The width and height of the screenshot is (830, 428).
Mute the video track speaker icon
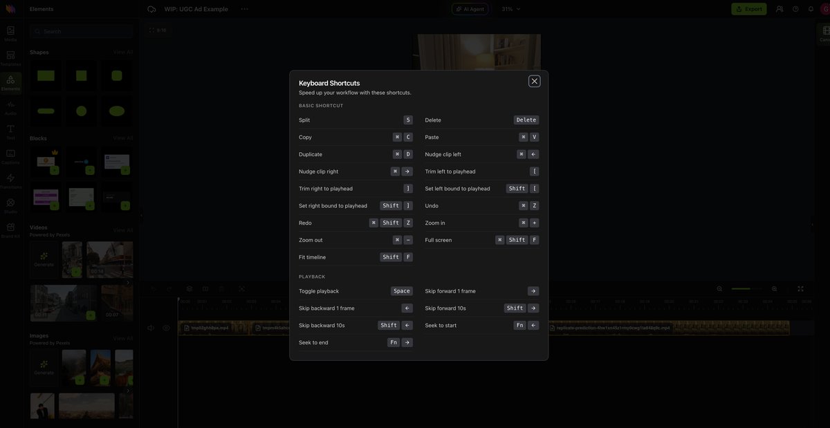[x=151, y=328]
